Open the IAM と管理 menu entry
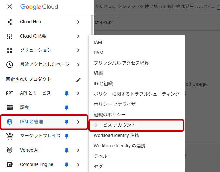Screen dimensions: 220x172 pyautogui.click(x=32, y=122)
